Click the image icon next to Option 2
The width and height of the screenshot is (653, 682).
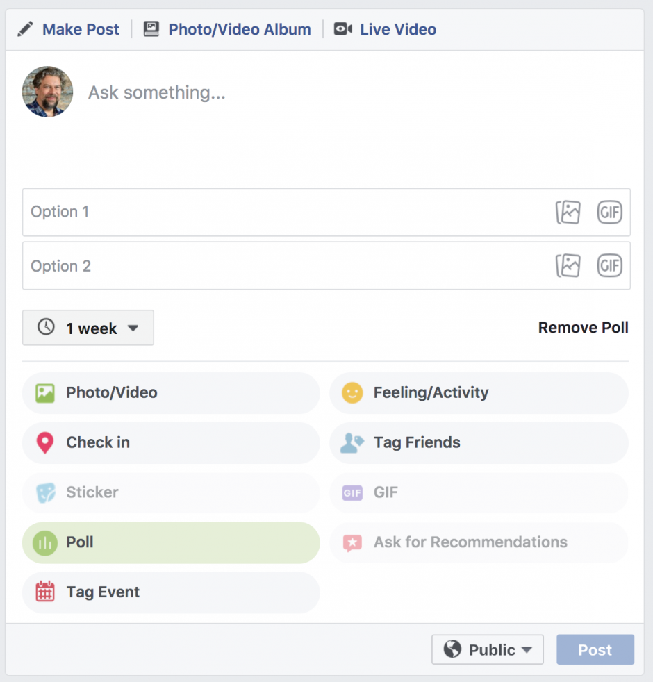(x=568, y=265)
